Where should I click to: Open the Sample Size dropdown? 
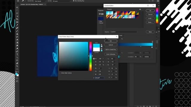pyautogui.click(x=40, y=1)
